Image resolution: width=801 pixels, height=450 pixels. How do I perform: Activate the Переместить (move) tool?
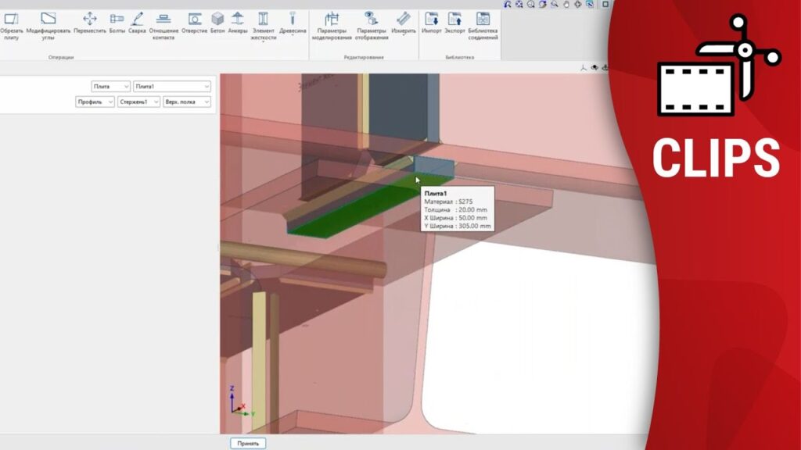coord(90,23)
